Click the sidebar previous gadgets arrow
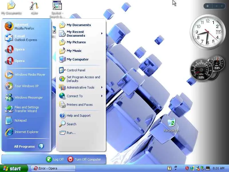 [x=217, y=6]
